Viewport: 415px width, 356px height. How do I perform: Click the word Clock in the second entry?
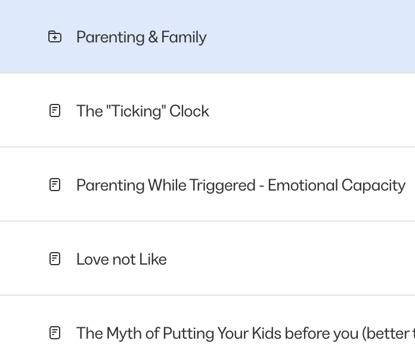(x=189, y=111)
